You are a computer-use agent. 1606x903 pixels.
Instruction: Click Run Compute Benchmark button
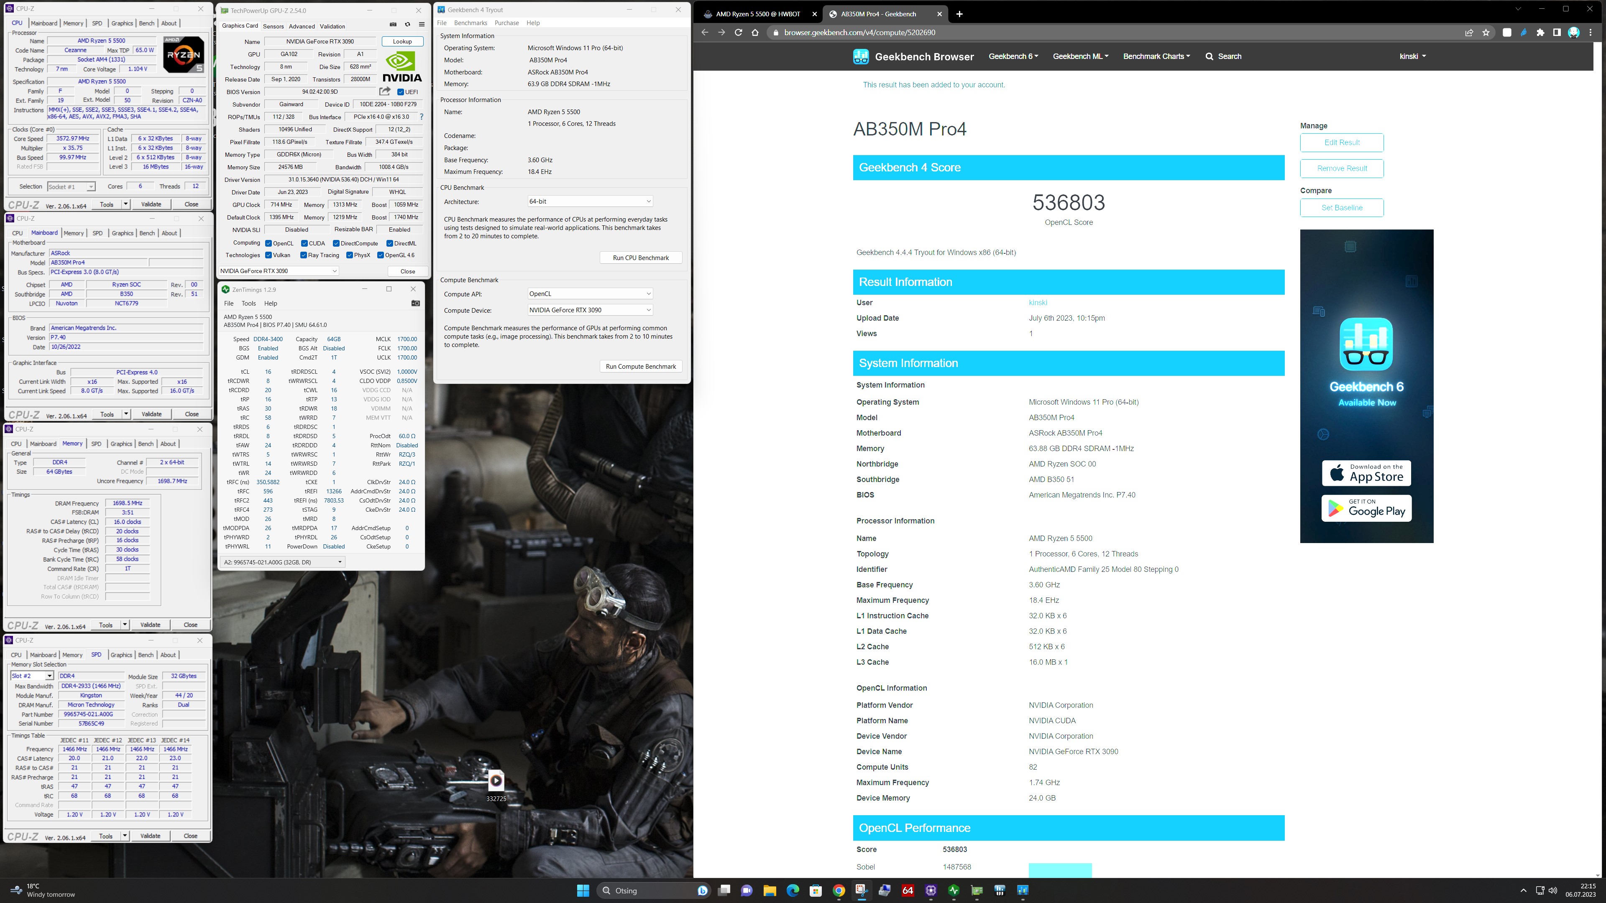coord(640,367)
